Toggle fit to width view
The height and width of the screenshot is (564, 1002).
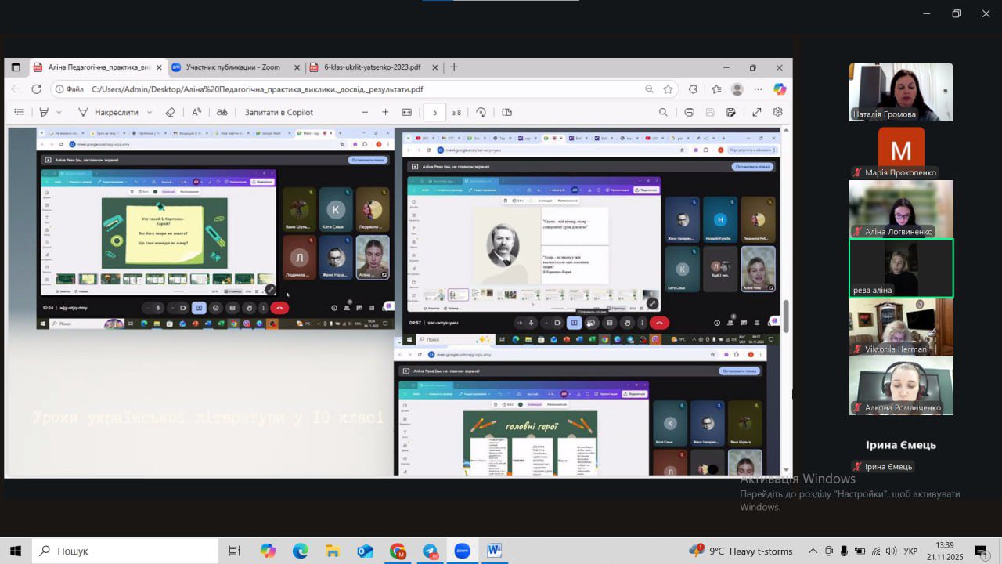click(407, 112)
